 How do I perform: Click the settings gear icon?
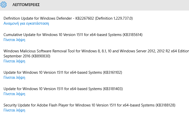pos(4,5)
